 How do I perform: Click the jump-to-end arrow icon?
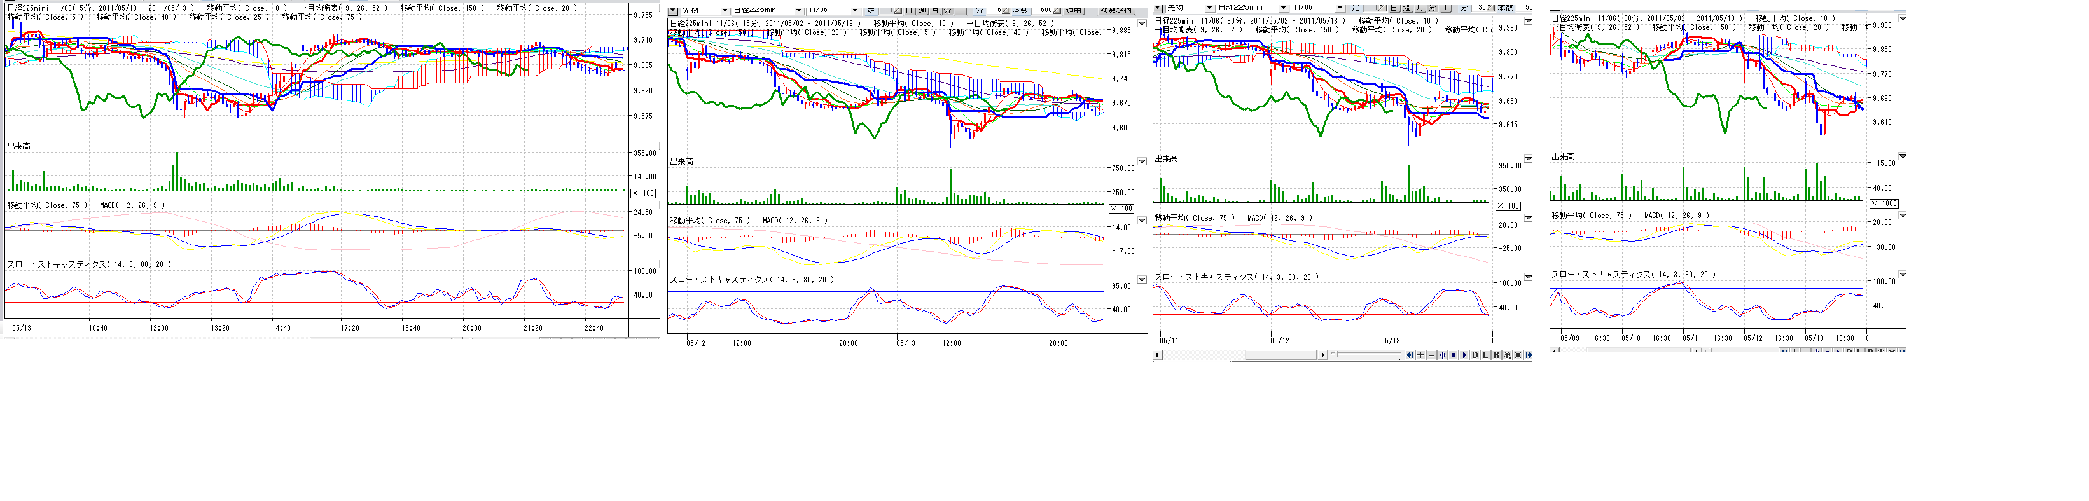(x=1528, y=355)
